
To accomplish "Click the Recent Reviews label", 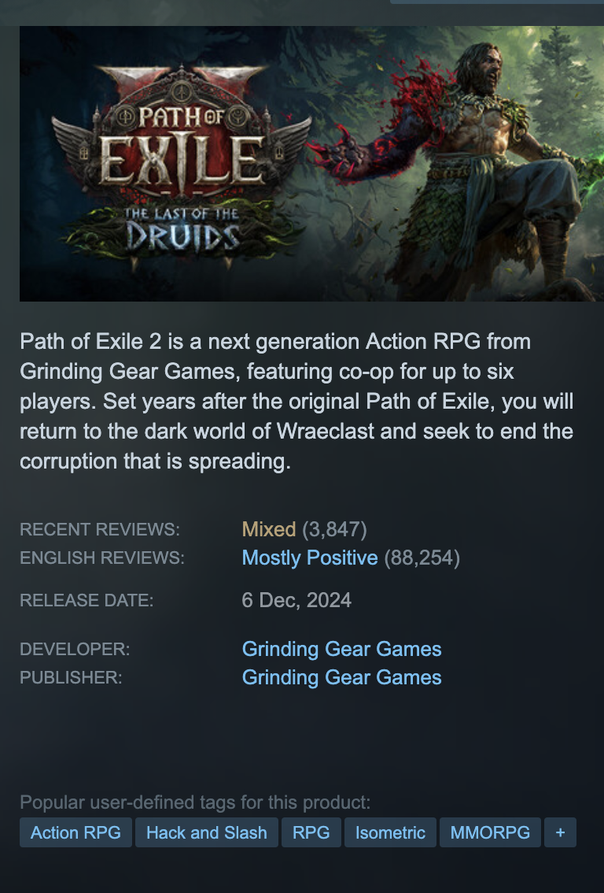I will tap(100, 530).
